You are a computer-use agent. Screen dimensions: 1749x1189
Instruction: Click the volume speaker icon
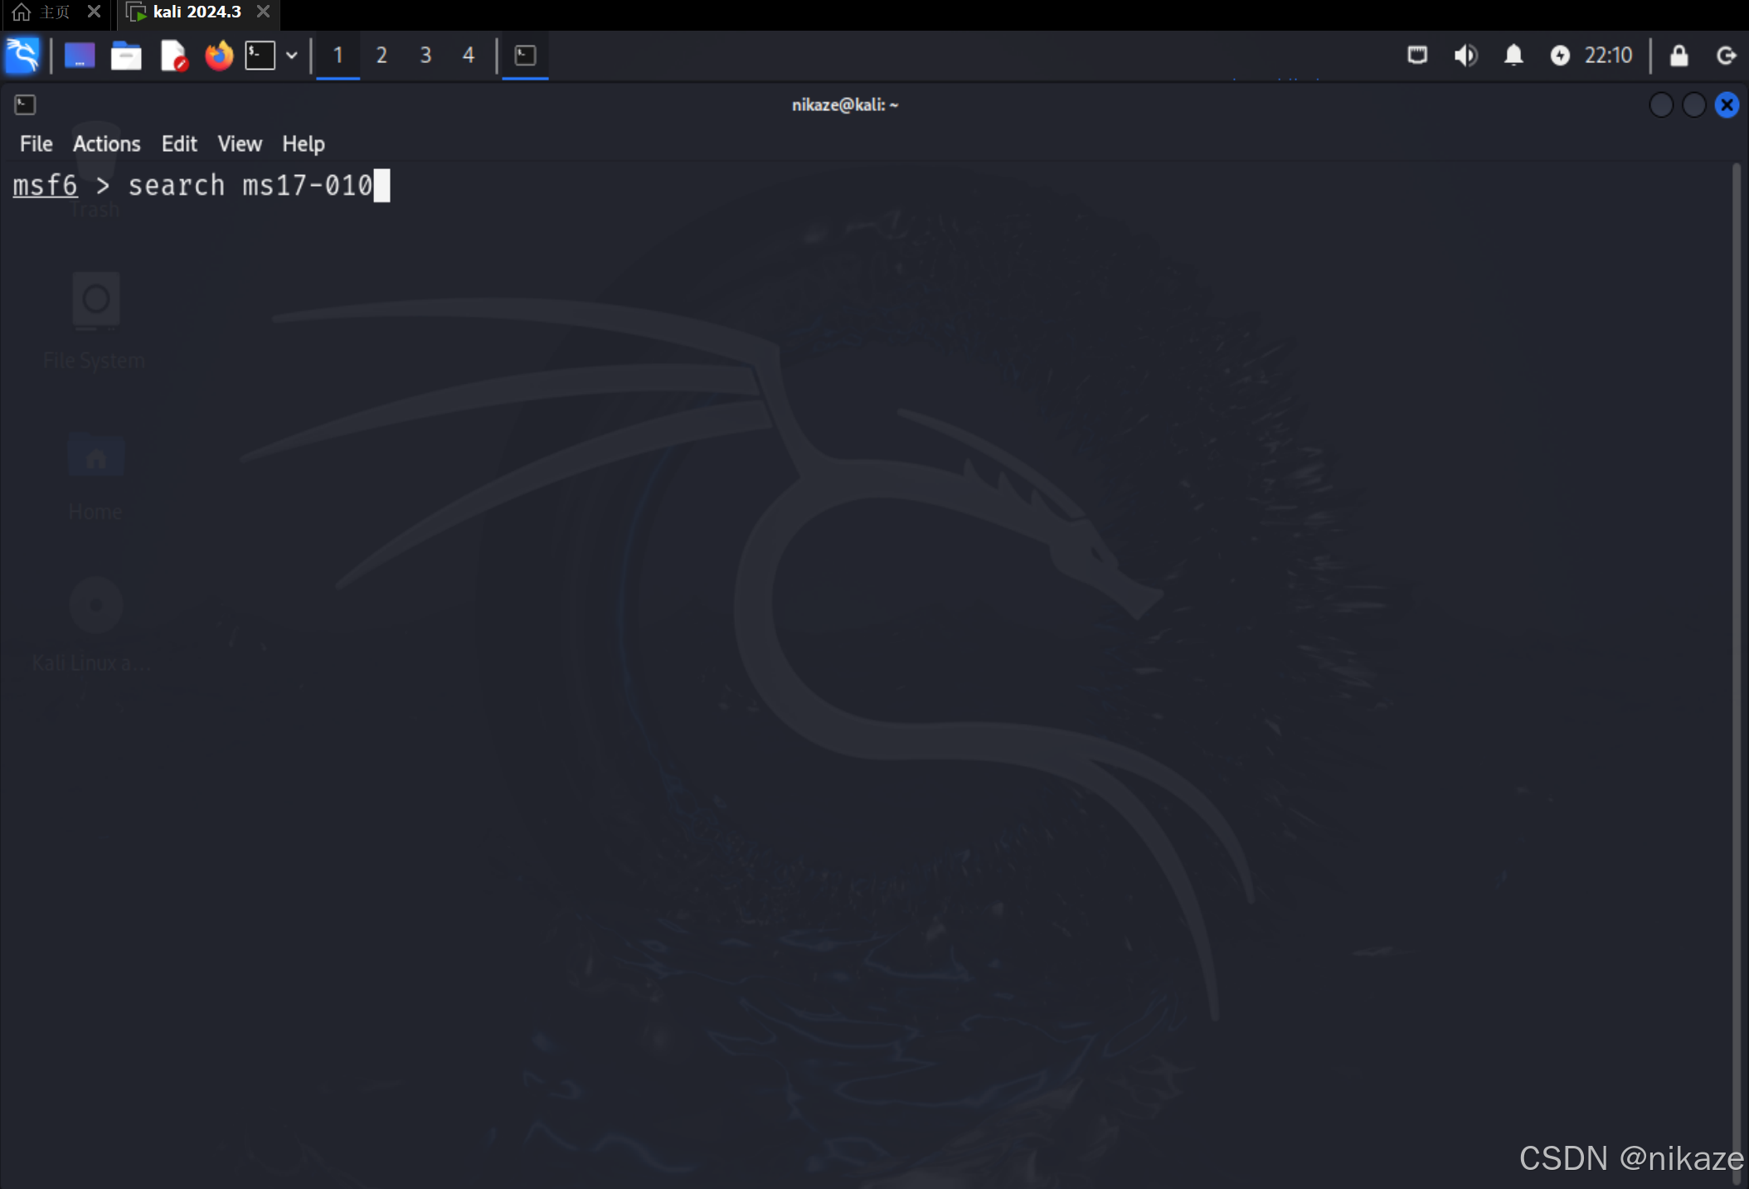(x=1465, y=56)
